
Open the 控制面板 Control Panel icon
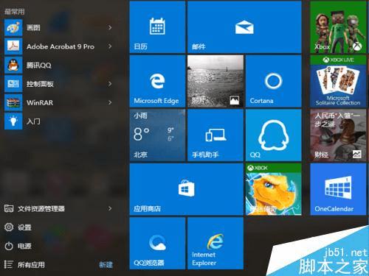click(13, 84)
